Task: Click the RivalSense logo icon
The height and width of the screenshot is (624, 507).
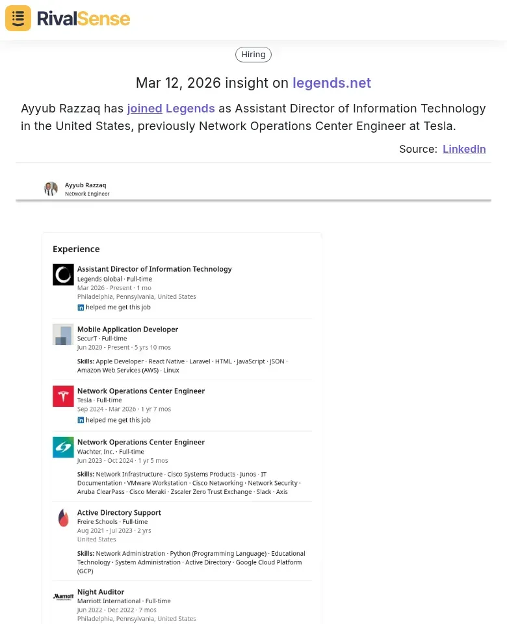Action: (18, 18)
